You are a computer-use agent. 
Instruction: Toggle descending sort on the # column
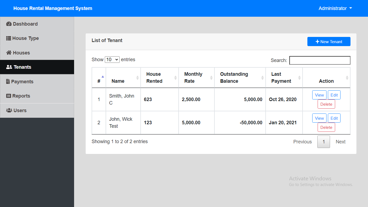pos(99,77)
